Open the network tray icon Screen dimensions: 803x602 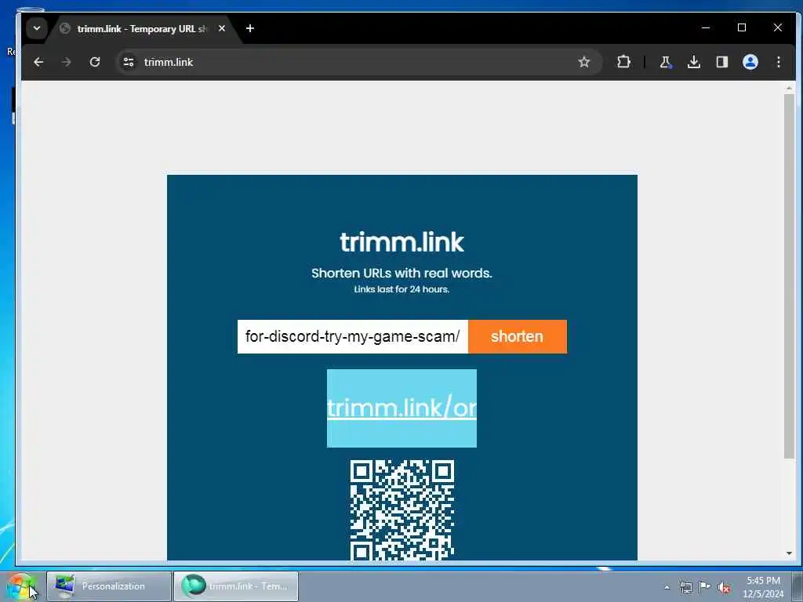pos(685,587)
